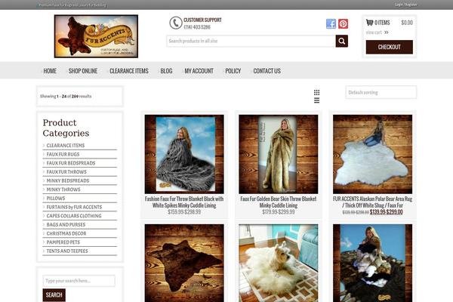The width and height of the screenshot is (453, 302).
Task: Click the Checkout button
Action: point(389,47)
